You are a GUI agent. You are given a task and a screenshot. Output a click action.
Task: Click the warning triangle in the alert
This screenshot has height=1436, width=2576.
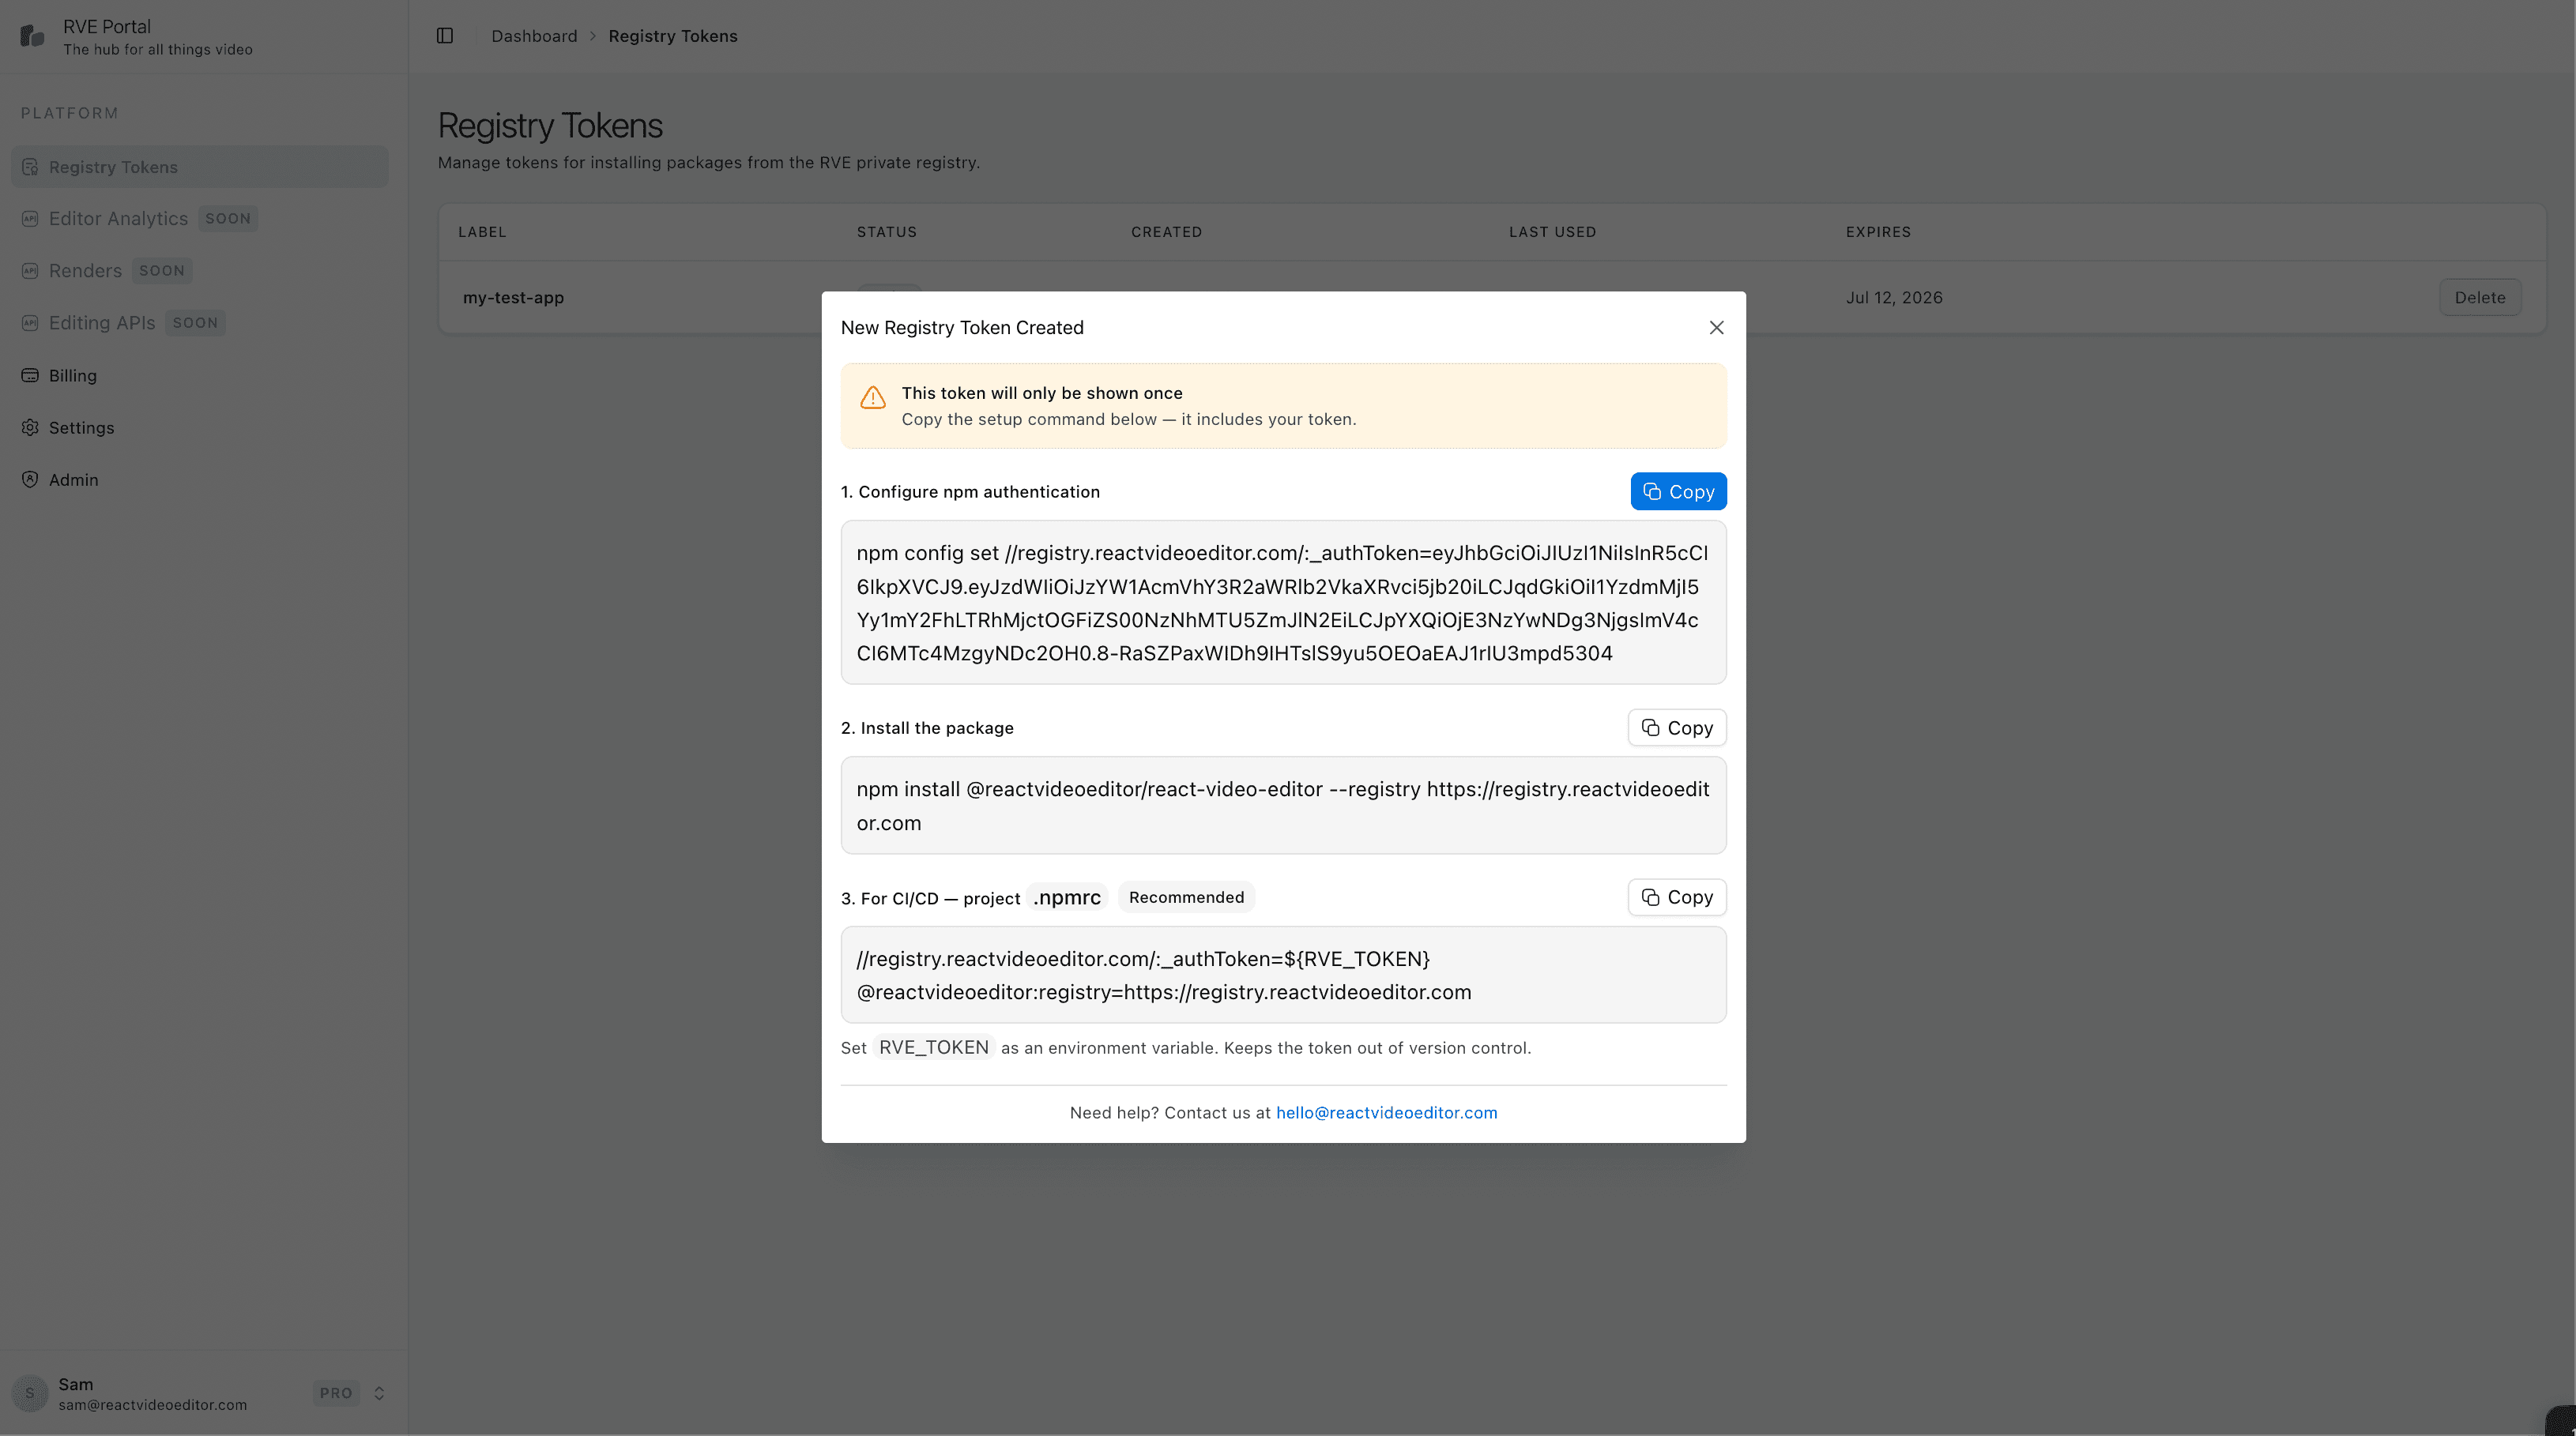(872, 397)
